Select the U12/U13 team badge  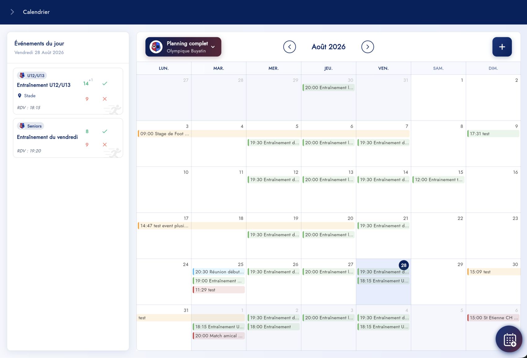[x=32, y=75]
